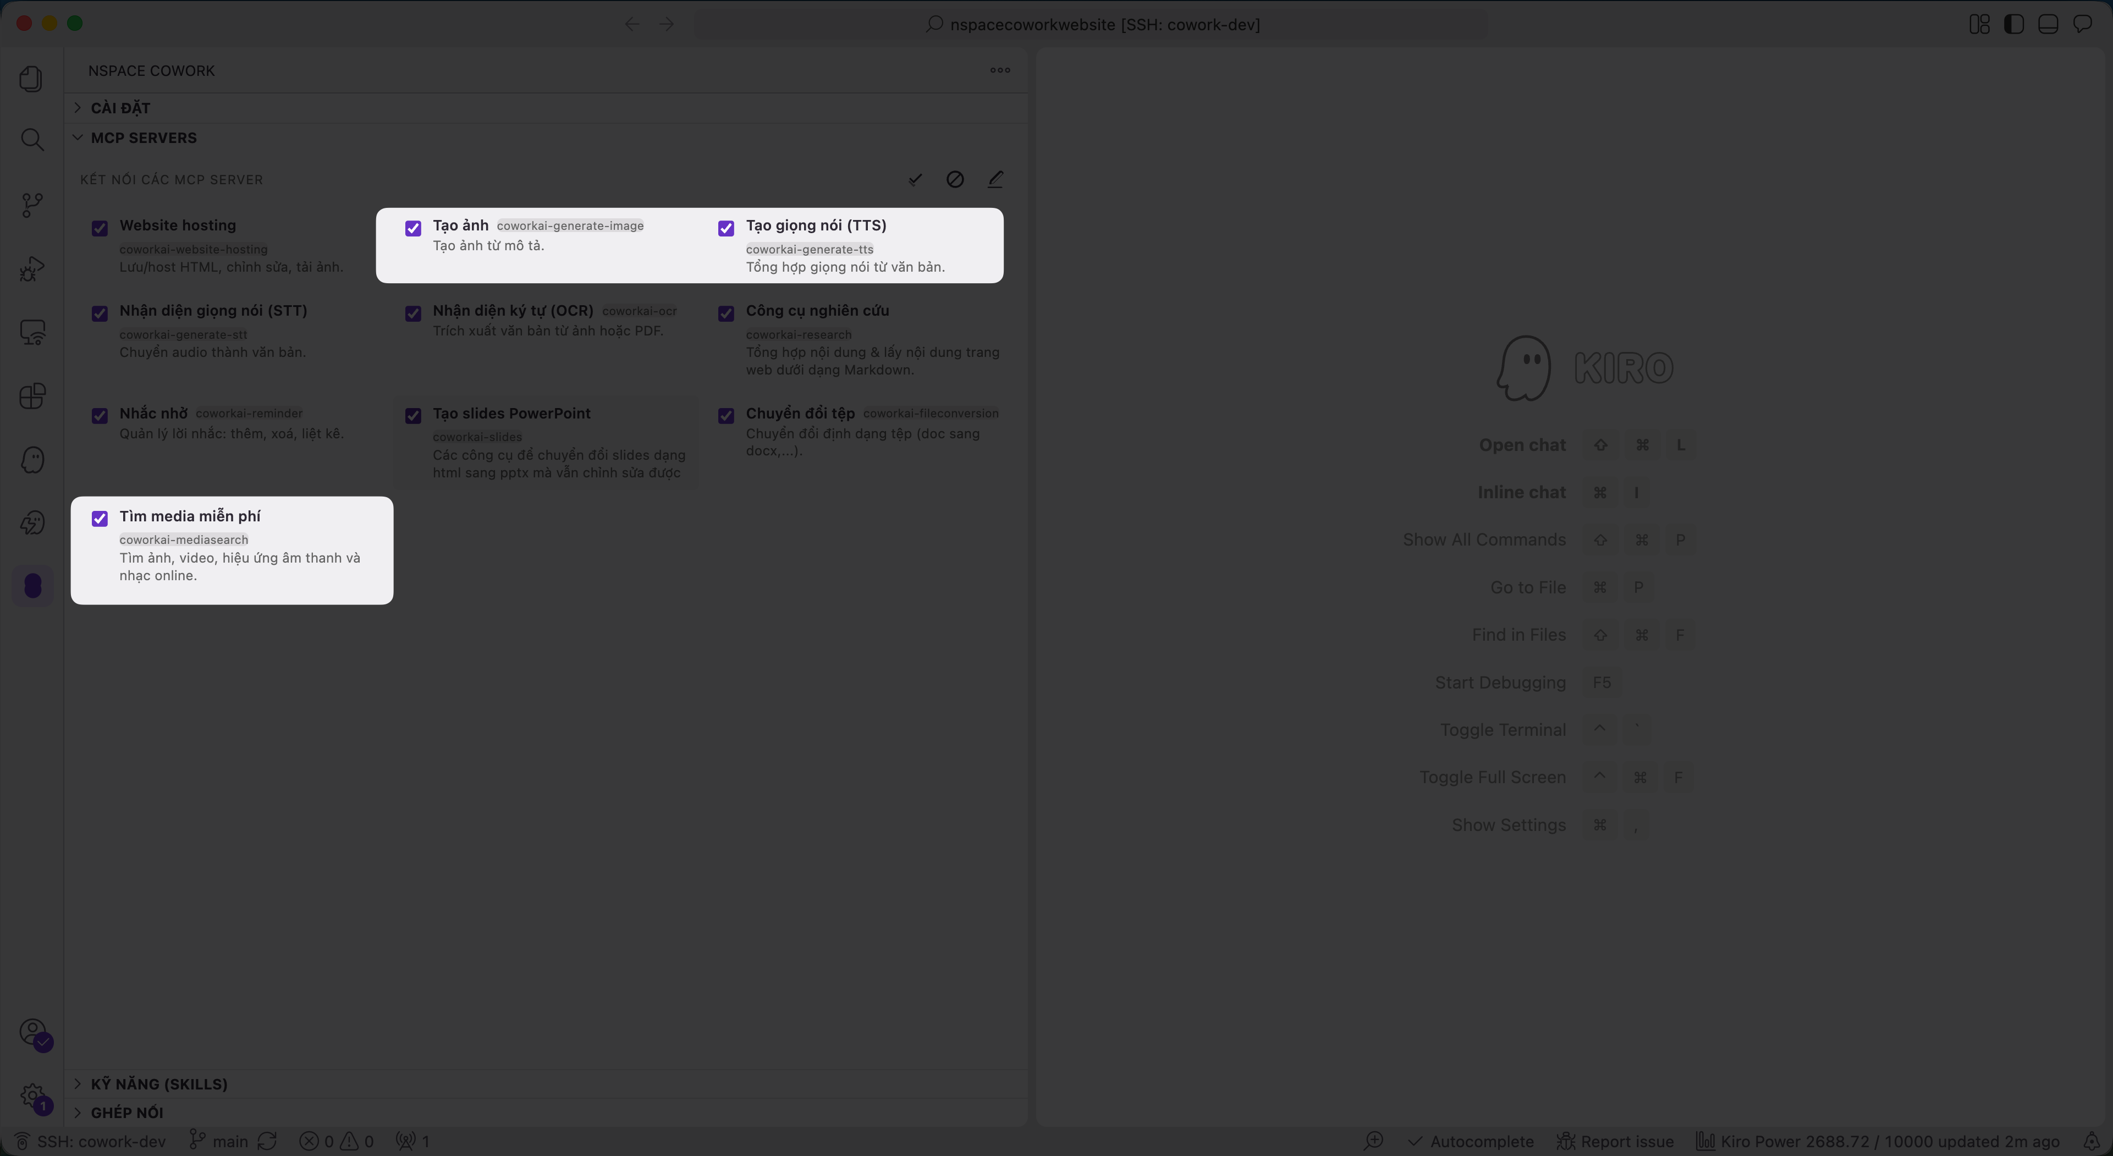2113x1156 pixels.
Task: Open the NSPACE COWORK more actions menu
Action: [1000, 70]
